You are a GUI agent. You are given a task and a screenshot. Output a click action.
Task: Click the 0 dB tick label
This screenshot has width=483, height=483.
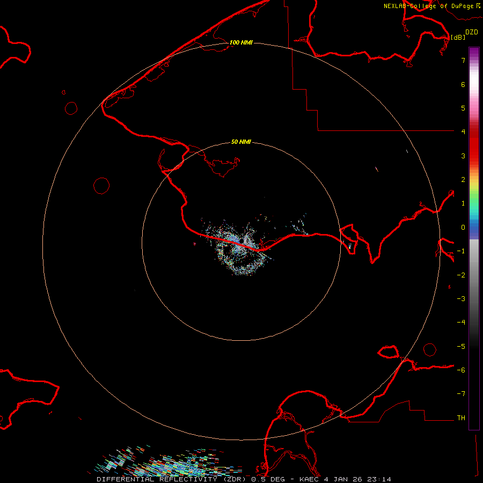(x=463, y=228)
